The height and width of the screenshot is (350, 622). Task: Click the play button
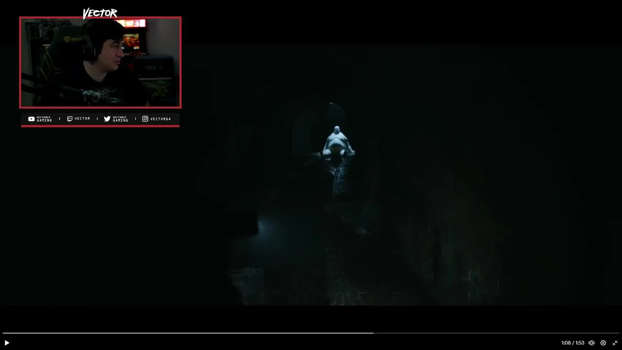(7, 343)
